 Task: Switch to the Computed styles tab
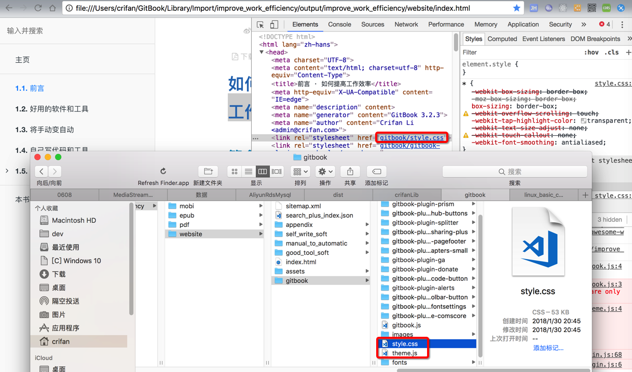point(502,39)
